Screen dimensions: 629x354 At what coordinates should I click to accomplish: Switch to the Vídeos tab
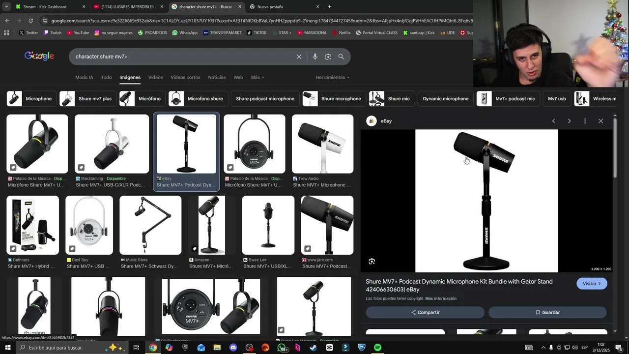pos(155,78)
